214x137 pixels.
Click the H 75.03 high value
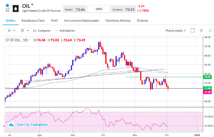(x=53, y=40)
